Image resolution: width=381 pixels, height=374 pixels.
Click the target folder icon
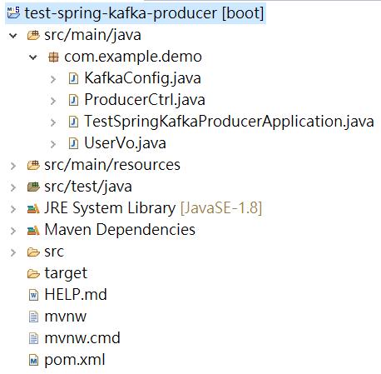pyautogui.click(x=33, y=274)
